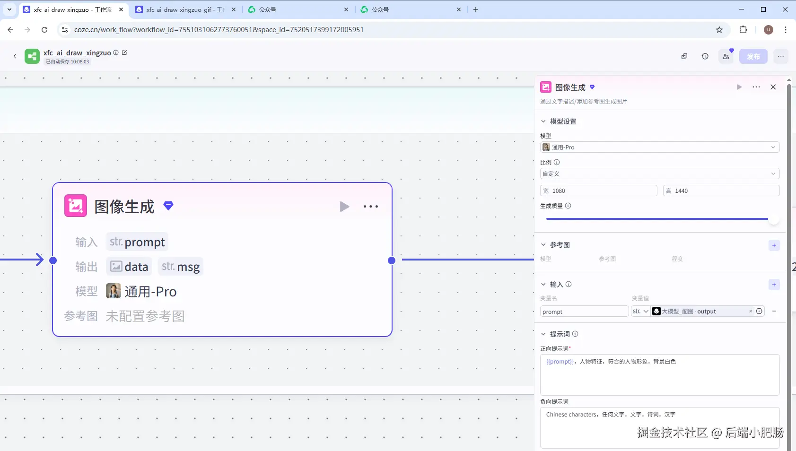This screenshot has height=451, width=796.
Task: Collapse the 模型设置 section
Action: (543, 121)
